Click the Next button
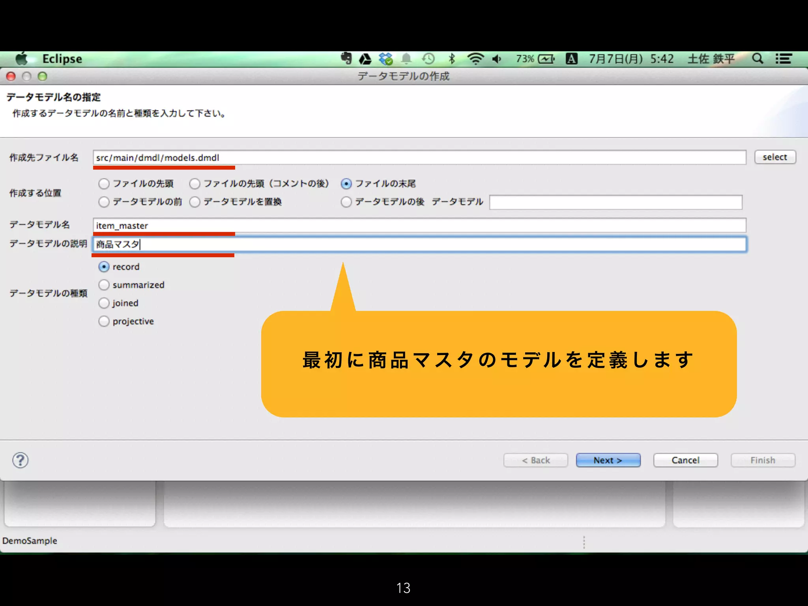 point(608,460)
